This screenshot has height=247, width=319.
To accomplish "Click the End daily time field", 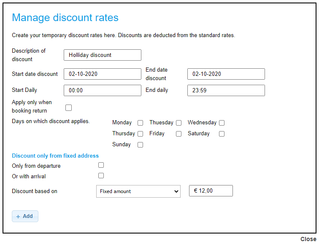I will click(x=226, y=91).
